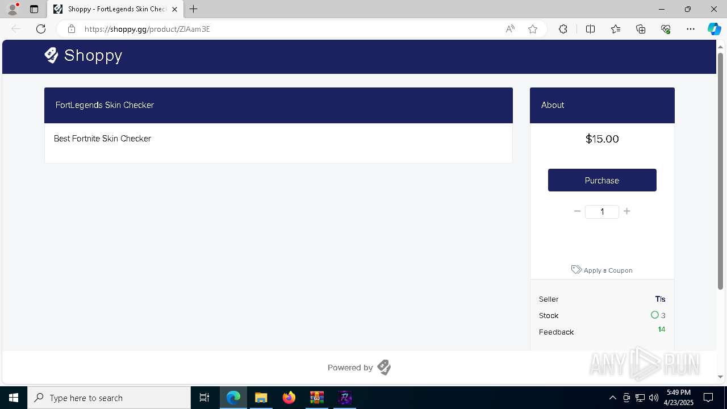View site information lock icon
Screen dimensions: 727x409
72,29
